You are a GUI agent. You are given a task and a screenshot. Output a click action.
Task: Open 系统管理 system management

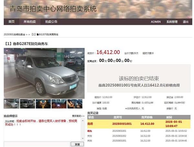pyautogui.click(x=172, y=22)
